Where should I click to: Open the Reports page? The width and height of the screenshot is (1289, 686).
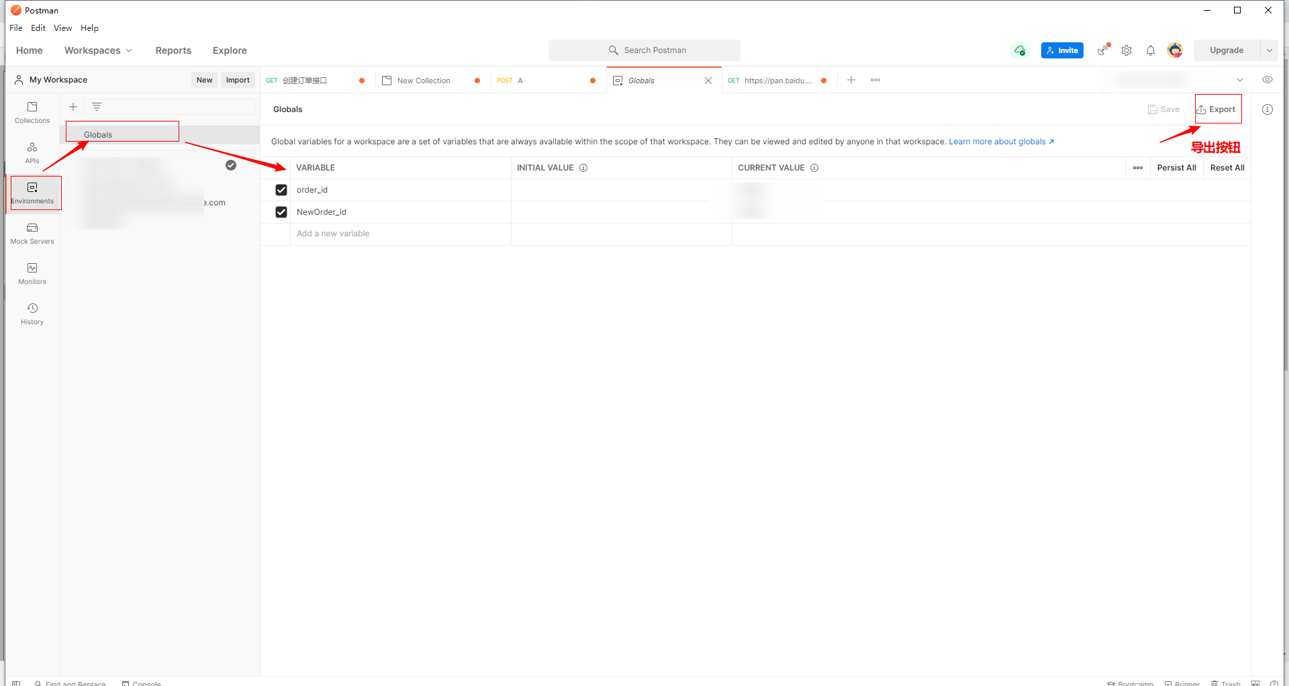(x=173, y=50)
